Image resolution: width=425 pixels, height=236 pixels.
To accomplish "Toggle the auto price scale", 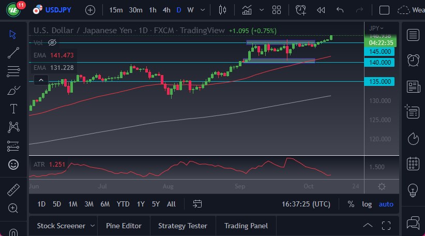I will coord(386,204).
